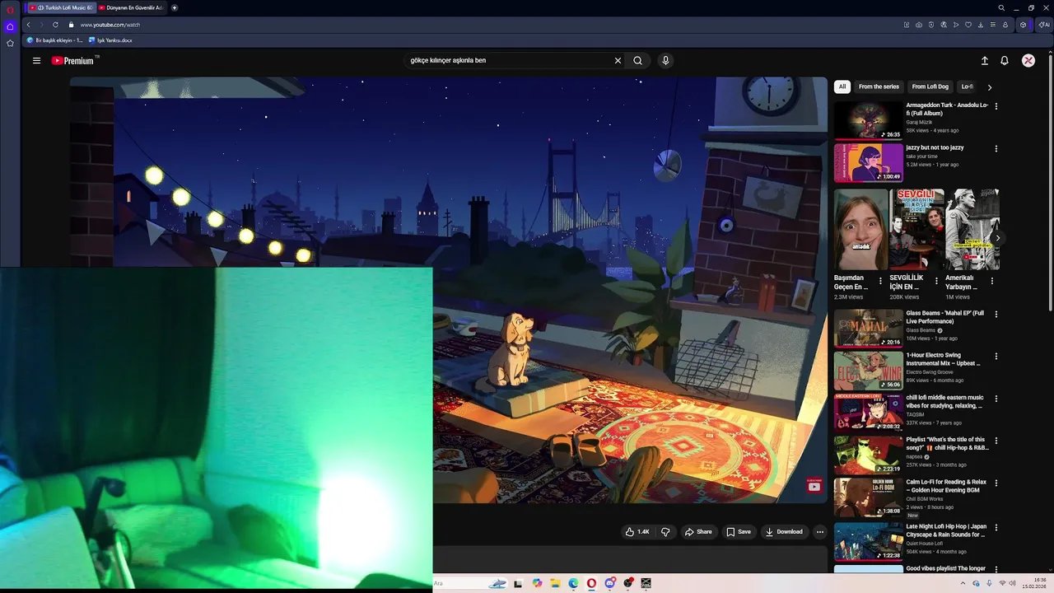This screenshot has height=593, width=1054.
Task: Add page to bookmarks heart icon
Action: click(x=968, y=25)
